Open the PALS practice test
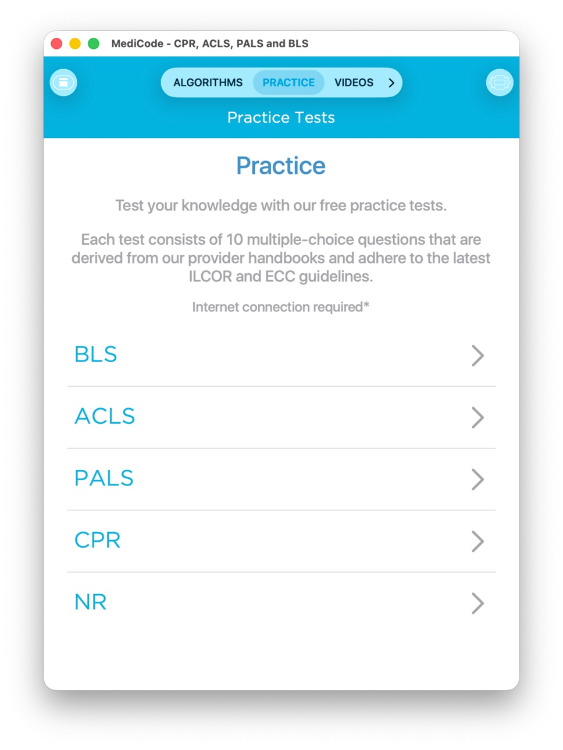This screenshot has width=563, height=750. pos(281,479)
